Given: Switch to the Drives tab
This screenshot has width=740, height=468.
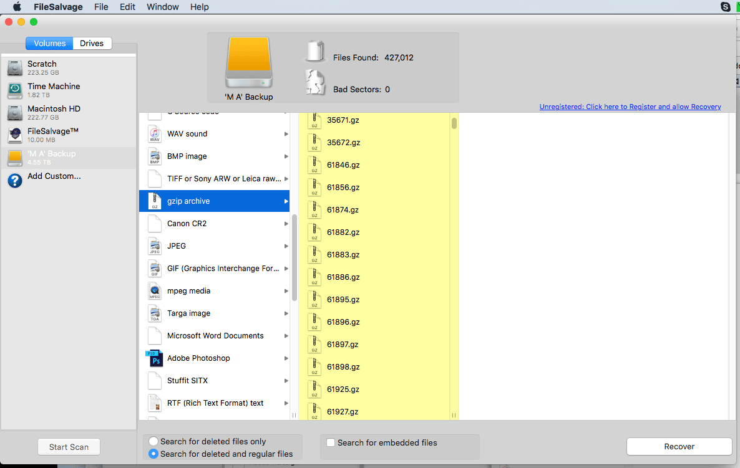Looking at the screenshot, I should (x=92, y=44).
